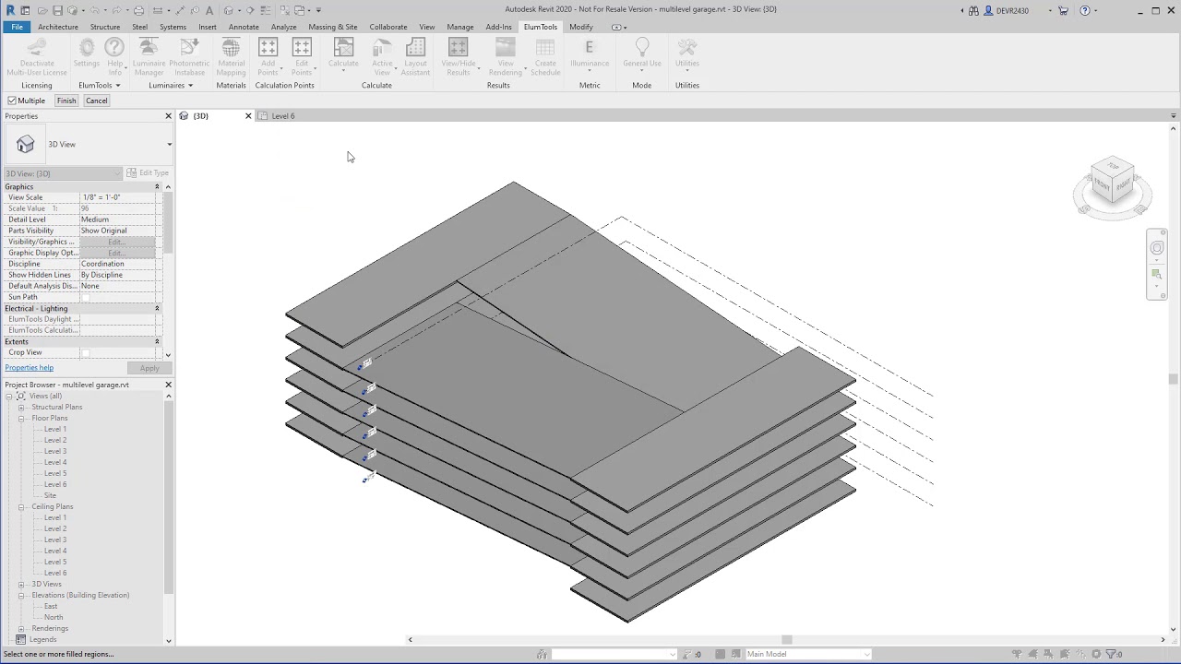Screen dimensions: 1181x664
Task: Select the North elevation view
Action: [x=54, y=618]
